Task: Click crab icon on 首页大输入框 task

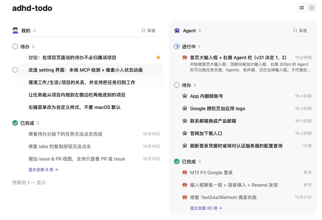Action: 185,57
